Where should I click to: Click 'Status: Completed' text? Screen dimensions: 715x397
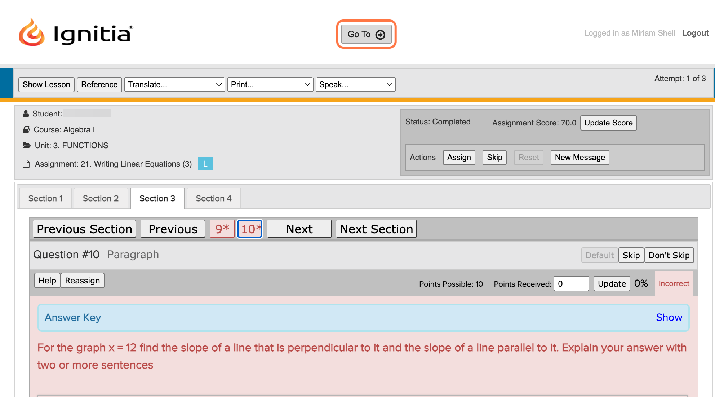tap(438, 122)
